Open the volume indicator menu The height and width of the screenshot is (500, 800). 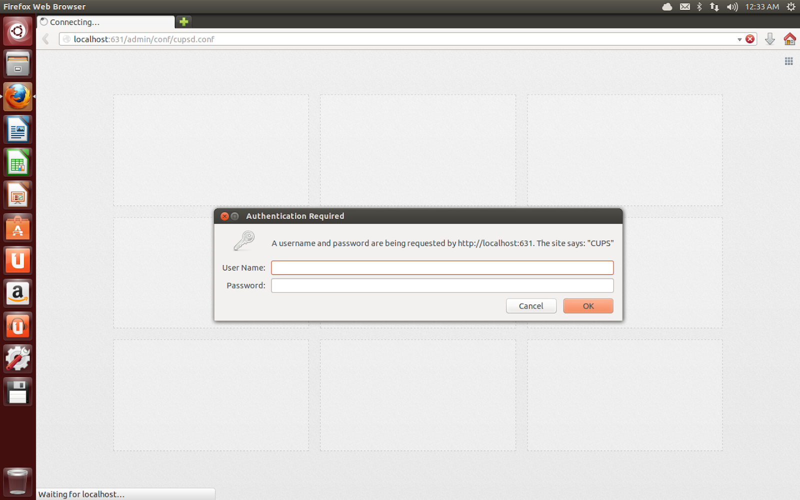coord(732,6)
